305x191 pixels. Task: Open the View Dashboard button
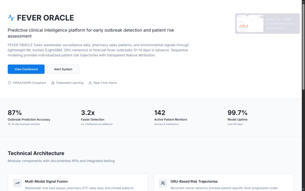(x=26, y=69)
